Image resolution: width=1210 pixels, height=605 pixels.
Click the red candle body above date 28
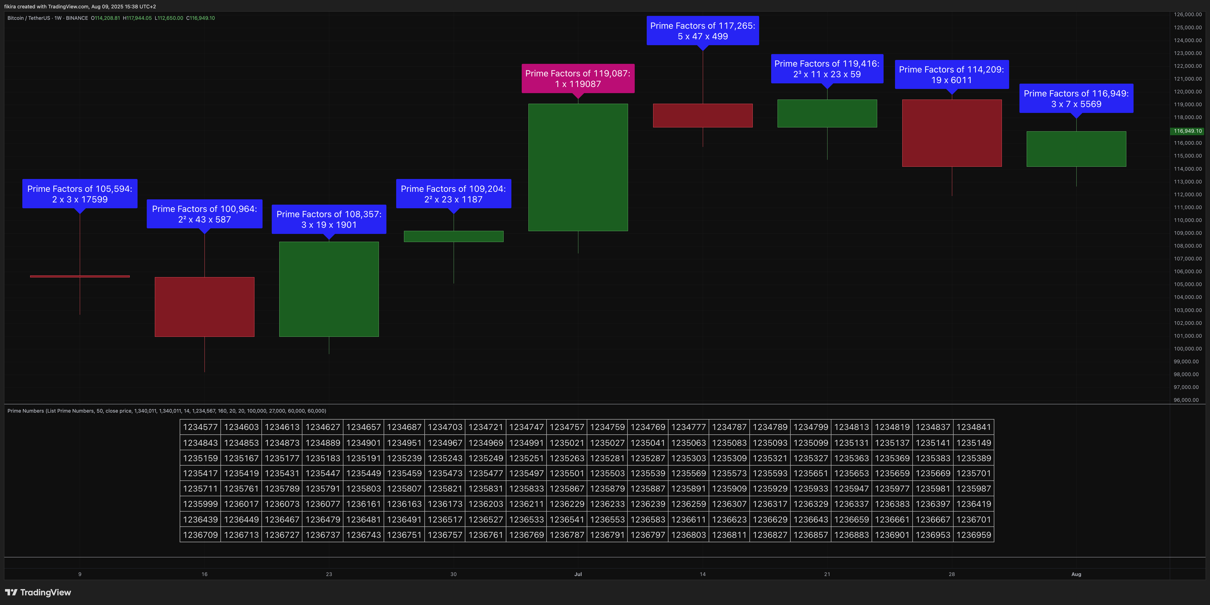click(x=952, y=133)
